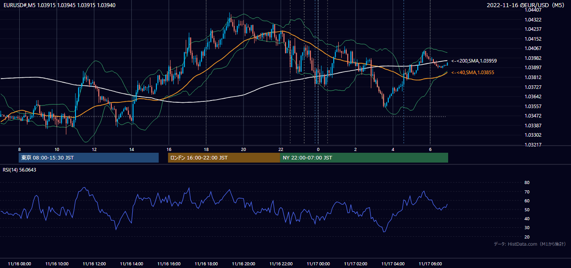Click the 11/16 08:00 time label
Screen dimensions: 571x268
[19, 264]
